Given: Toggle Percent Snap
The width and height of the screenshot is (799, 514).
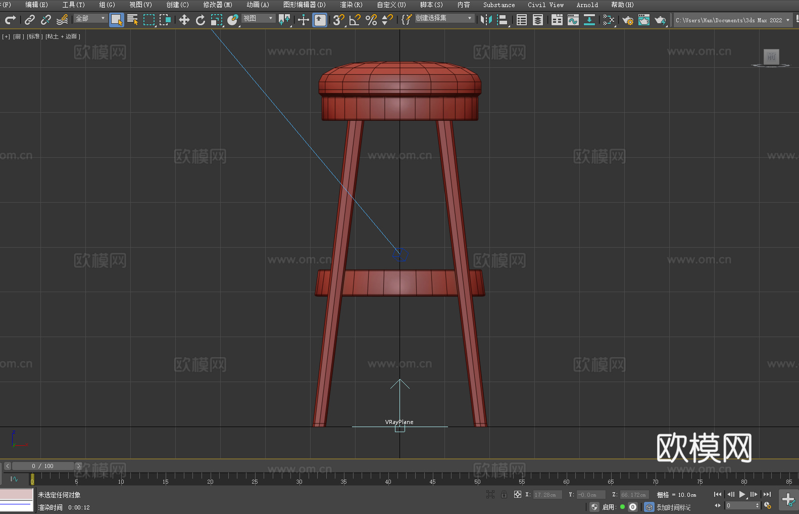Looking at the screenshot, I should tap(371, 20).
